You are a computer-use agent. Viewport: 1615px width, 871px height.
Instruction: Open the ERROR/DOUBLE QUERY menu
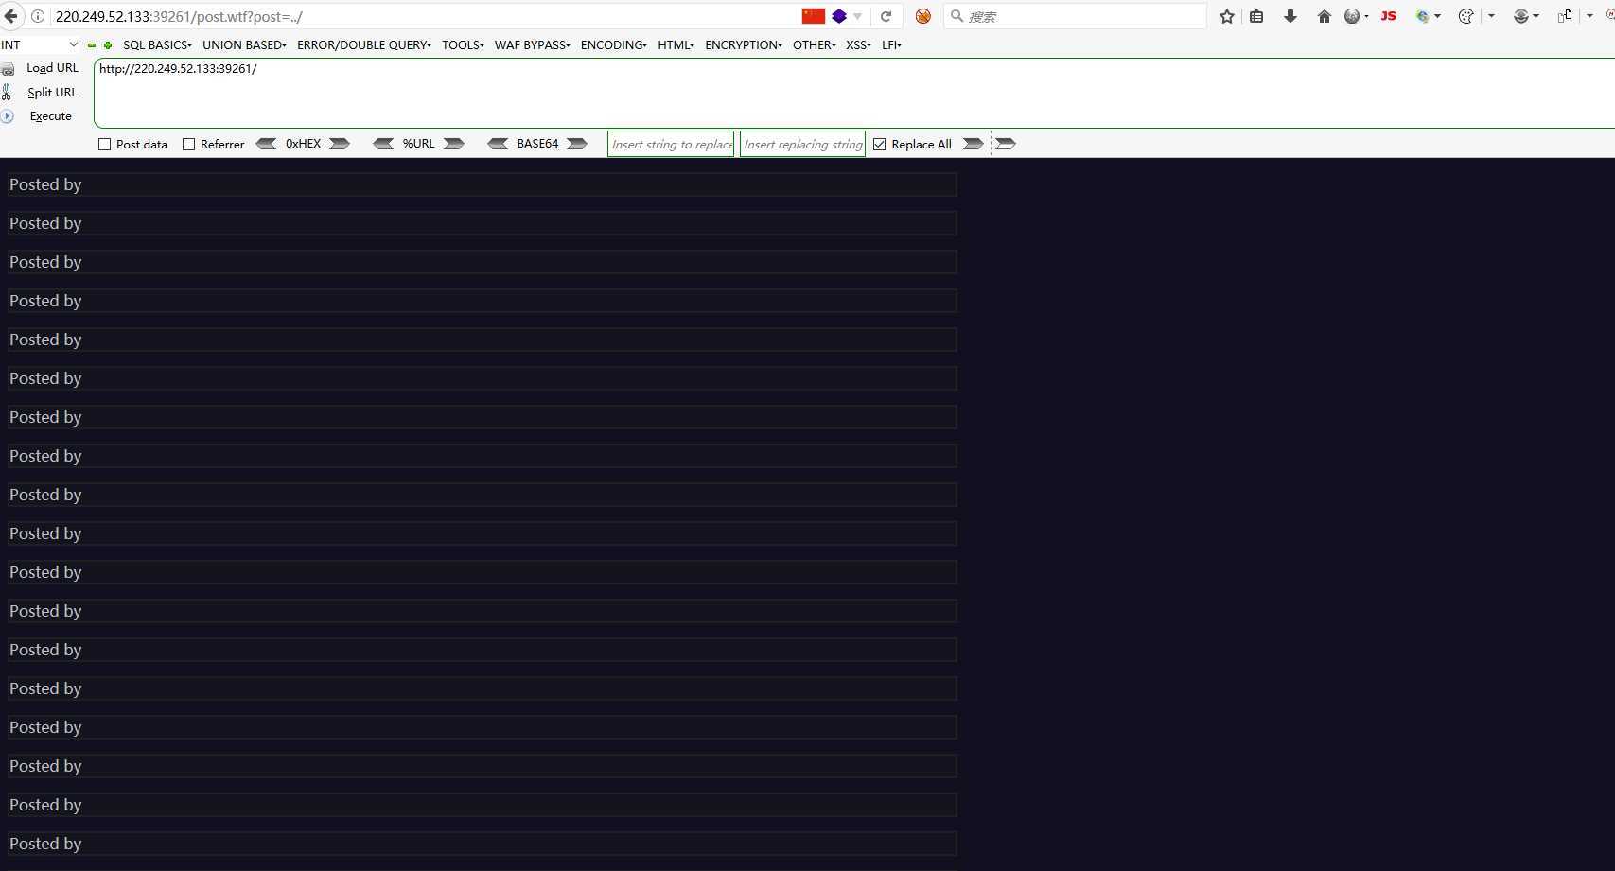tap(364, 45)
